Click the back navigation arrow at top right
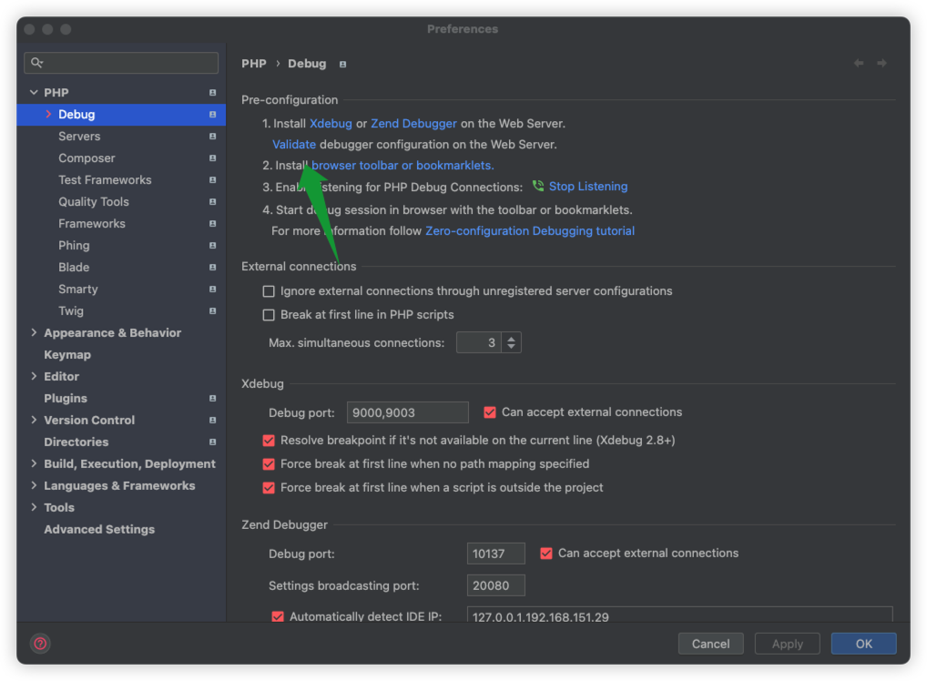 858,63
